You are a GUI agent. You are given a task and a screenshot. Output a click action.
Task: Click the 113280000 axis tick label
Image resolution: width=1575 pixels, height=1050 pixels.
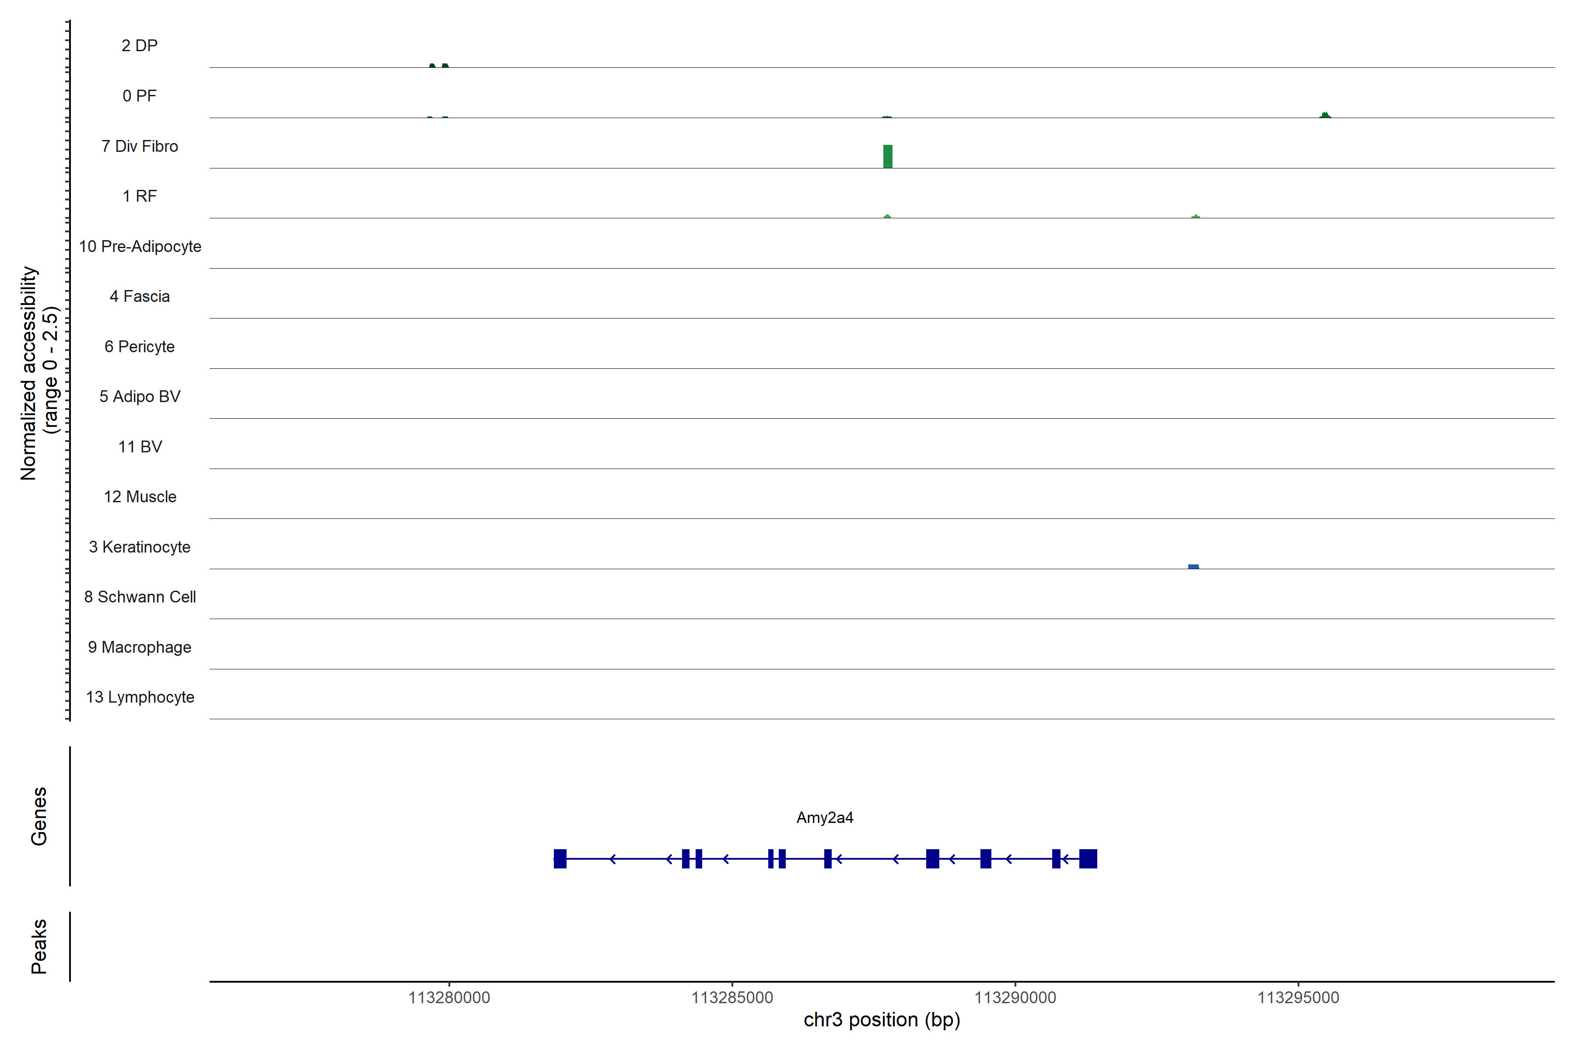click(x=449, y=997)
